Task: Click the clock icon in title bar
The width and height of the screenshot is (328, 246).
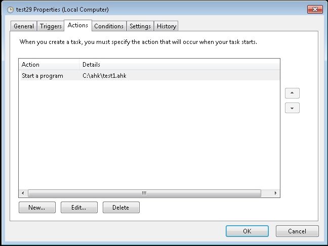Action: tap(10, 10)
